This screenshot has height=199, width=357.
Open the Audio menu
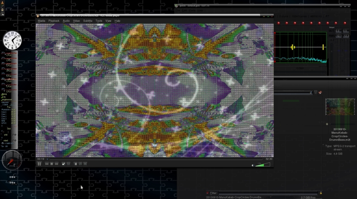[66, 21]
